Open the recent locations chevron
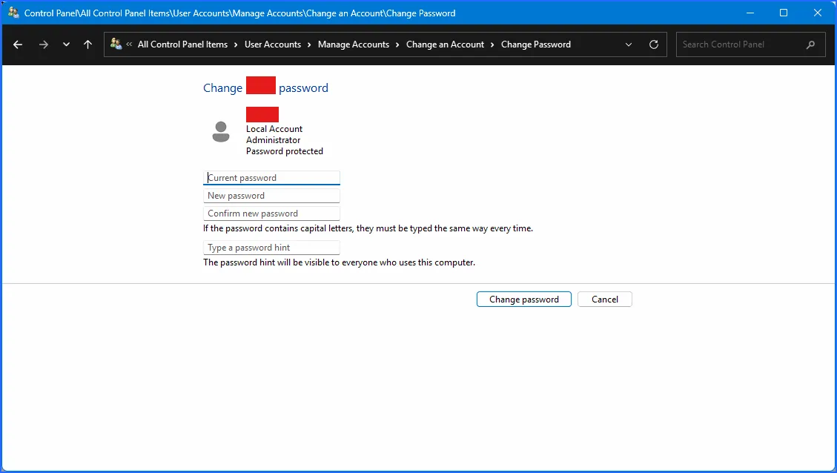This screenshot has width=837, height=473. pyautogui.click(x=66, y=44)
